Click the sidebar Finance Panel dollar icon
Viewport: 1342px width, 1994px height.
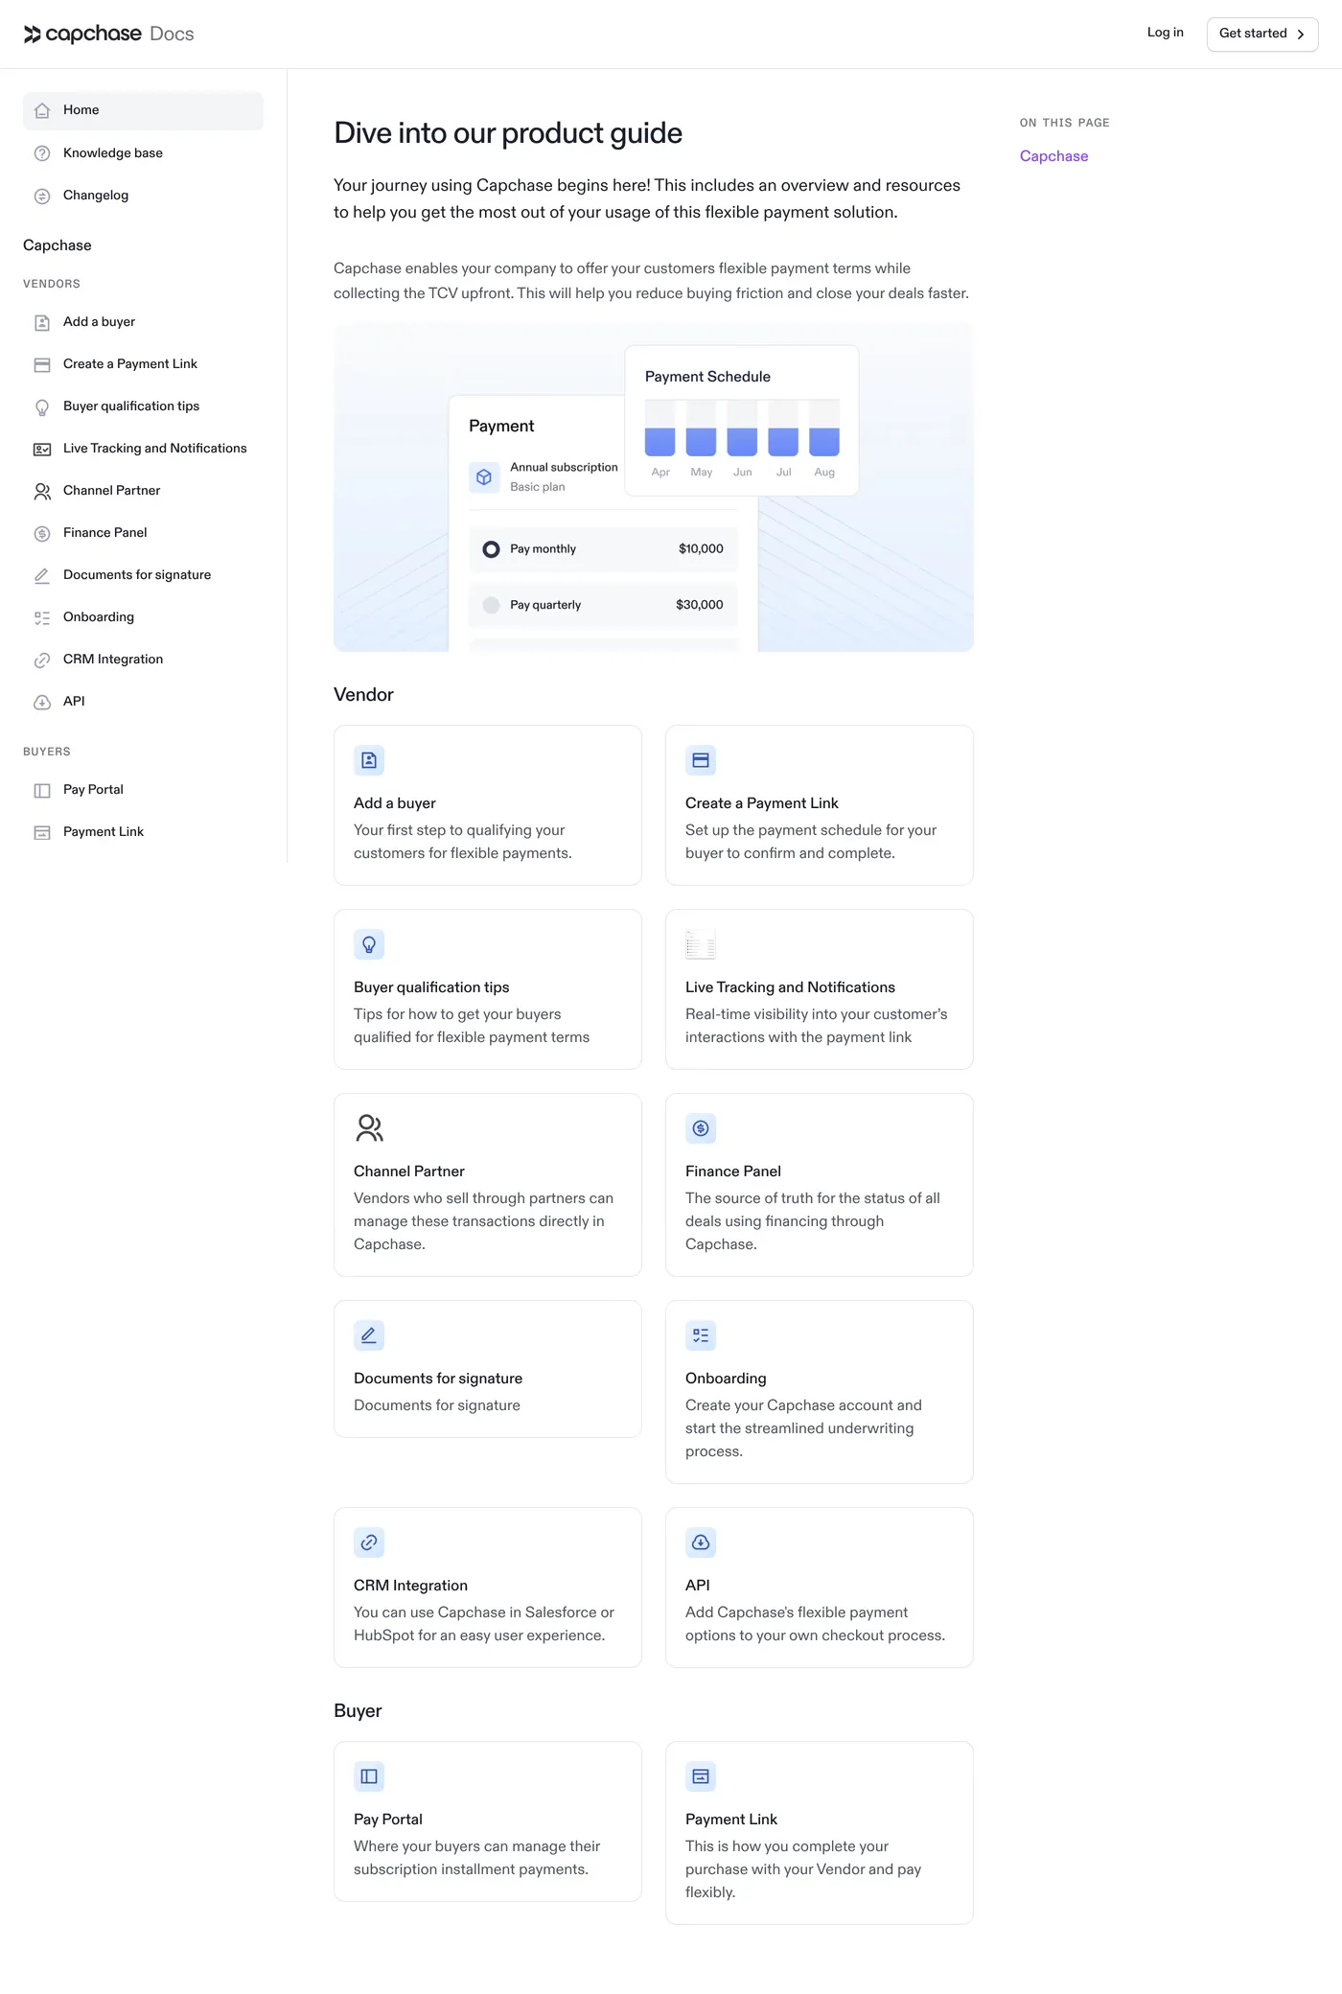pyautogui.click(x=42, y=533)
